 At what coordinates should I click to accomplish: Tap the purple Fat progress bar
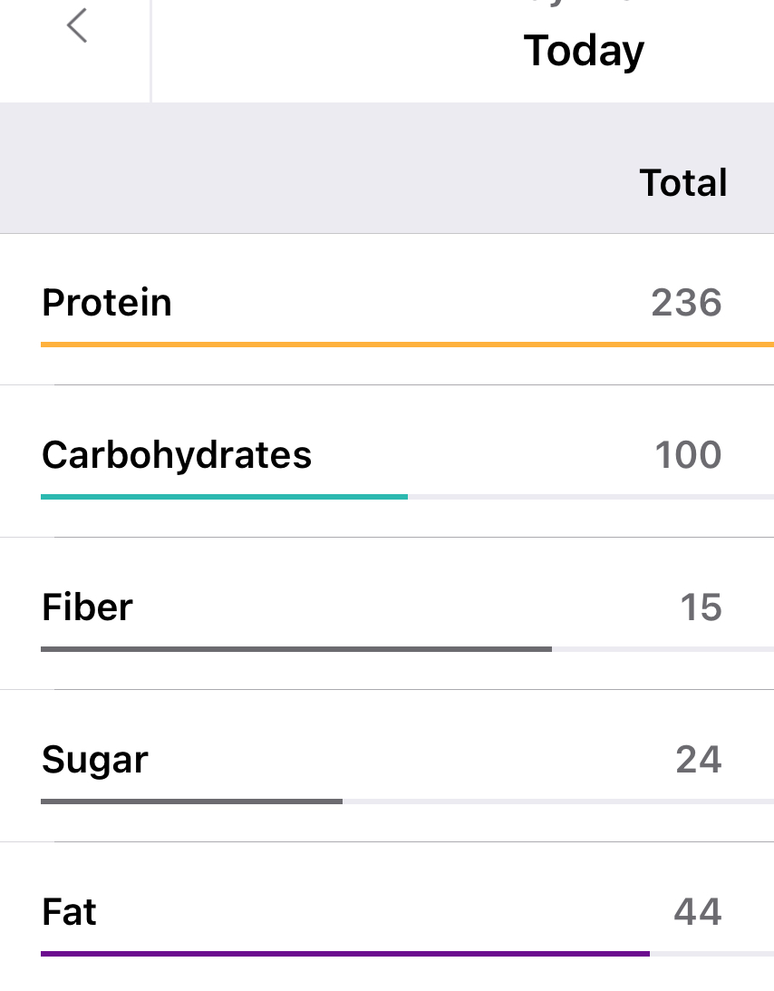[x=344, y=954]
